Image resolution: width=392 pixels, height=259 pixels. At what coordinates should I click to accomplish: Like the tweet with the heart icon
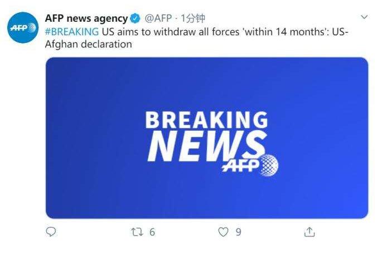[223, 232]
